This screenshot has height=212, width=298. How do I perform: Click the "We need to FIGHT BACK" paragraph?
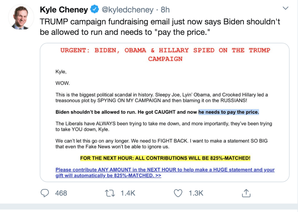point(162,144)
